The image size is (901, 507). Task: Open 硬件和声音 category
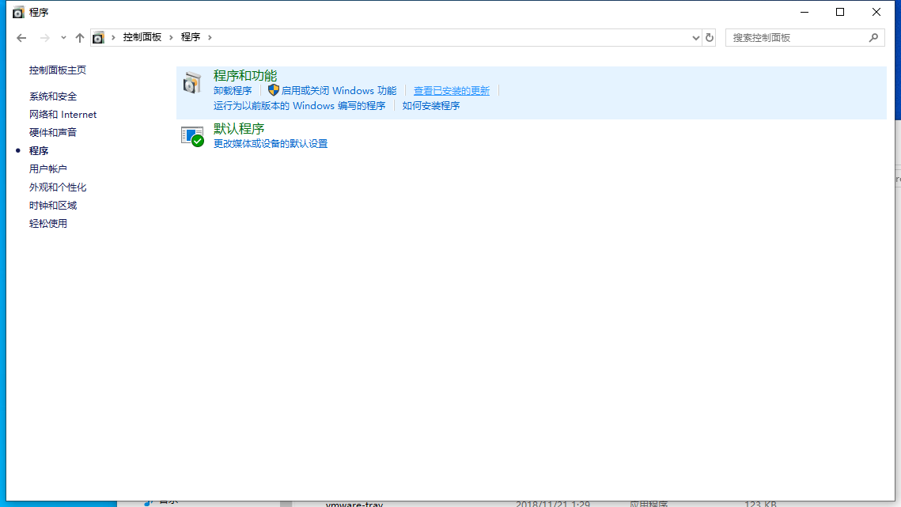(53, 133)
